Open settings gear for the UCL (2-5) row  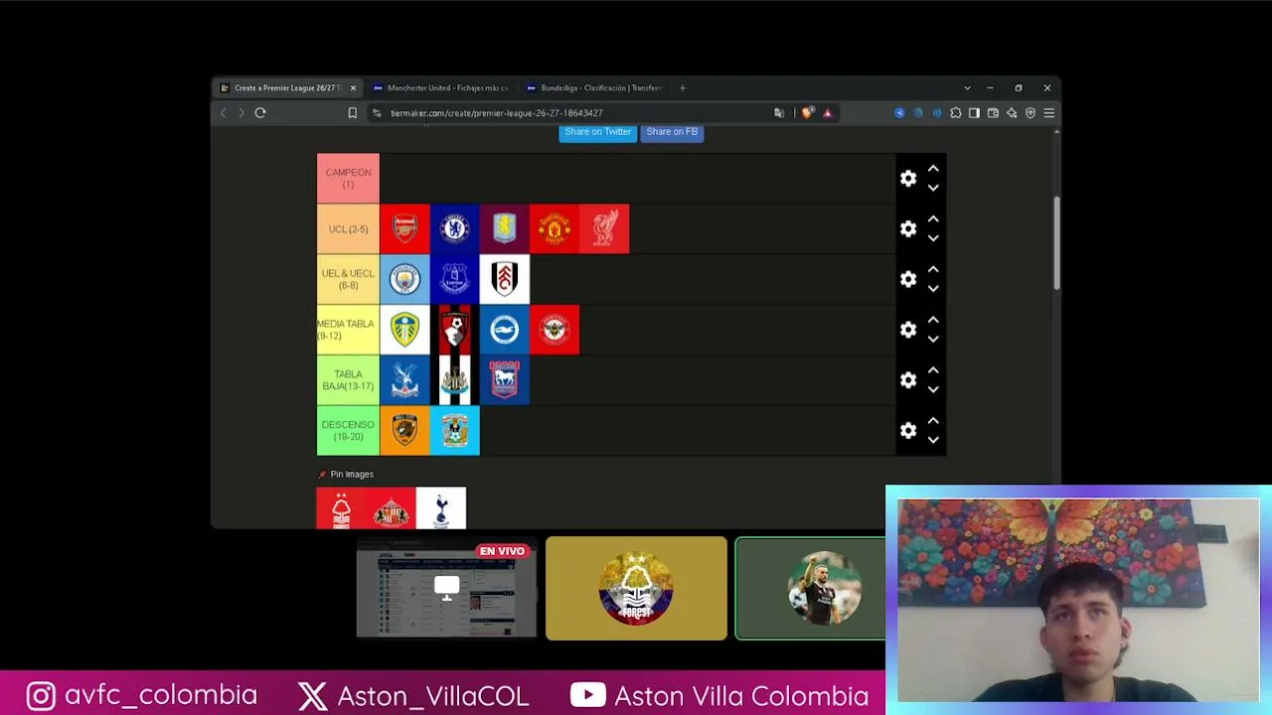click(908, 229)
